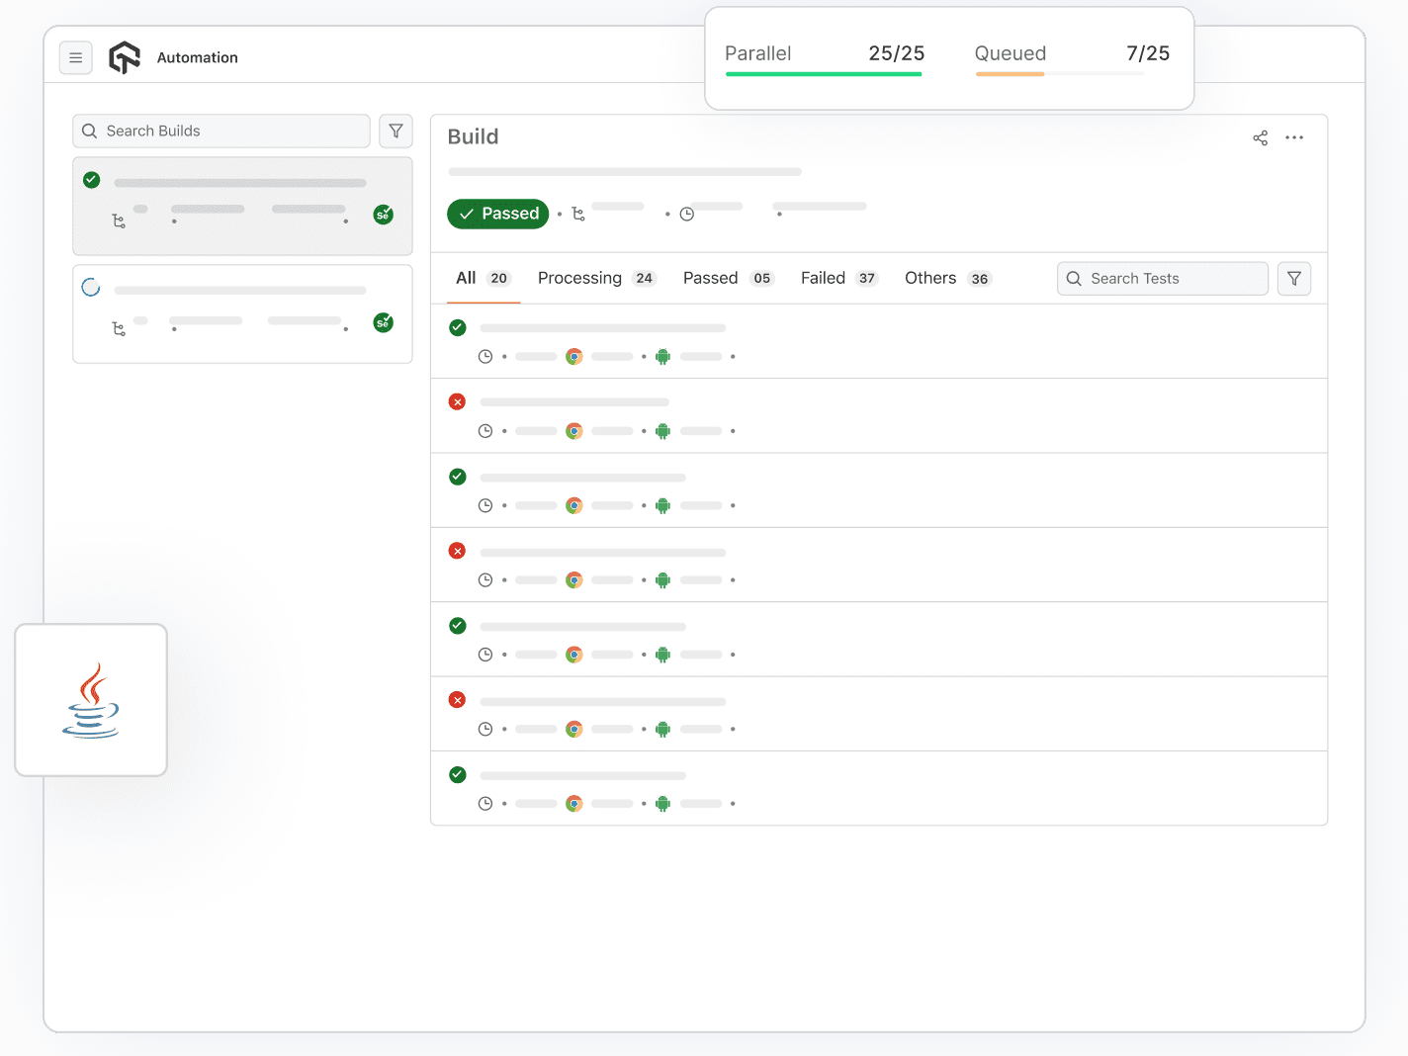
Task: Click the Selenium badge on the top build card
Action: (384, 214)
